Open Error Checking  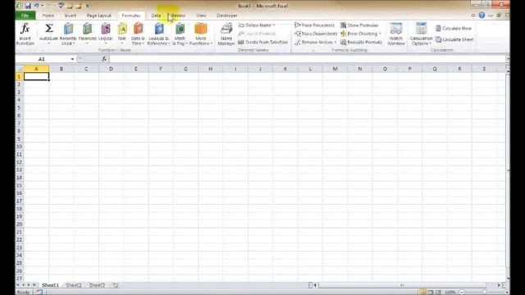pyautogui.click(x=361, y=34)
